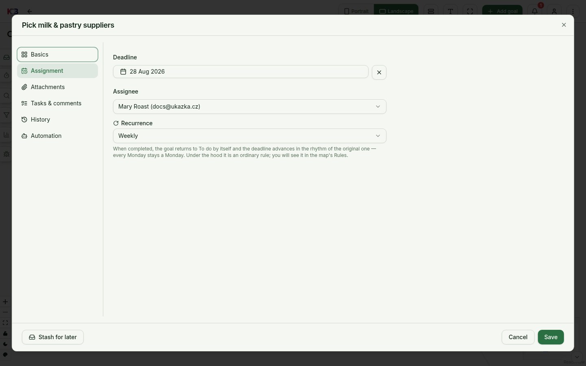Open the Basics tab
Viewport: 586px width, 366px height.
coord(57,54)
